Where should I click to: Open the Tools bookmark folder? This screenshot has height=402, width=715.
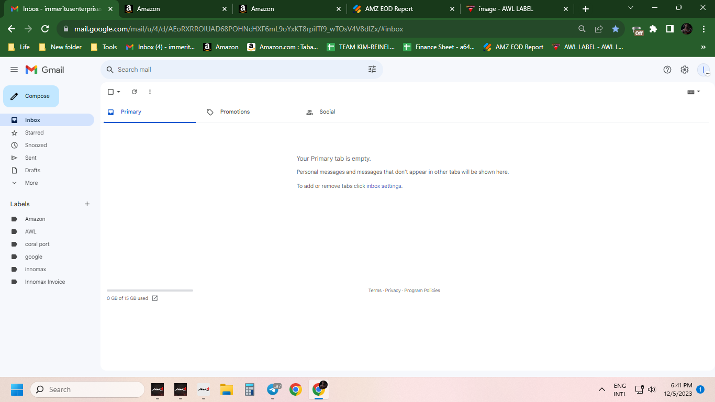[x=104, y=47]
